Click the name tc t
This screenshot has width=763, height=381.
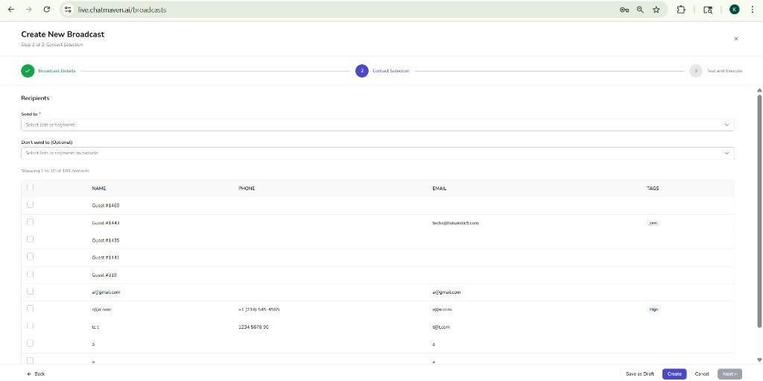tap(95, 327)
